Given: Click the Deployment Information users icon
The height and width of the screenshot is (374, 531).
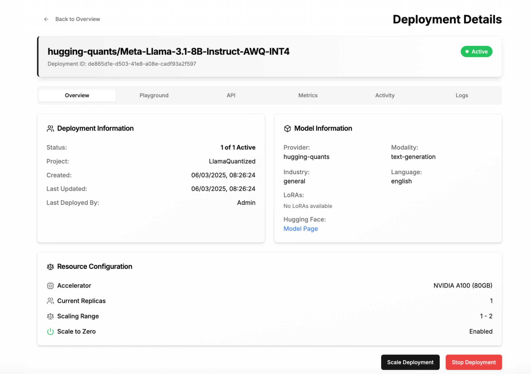Looking at the screenshot, I should (50, 129).
